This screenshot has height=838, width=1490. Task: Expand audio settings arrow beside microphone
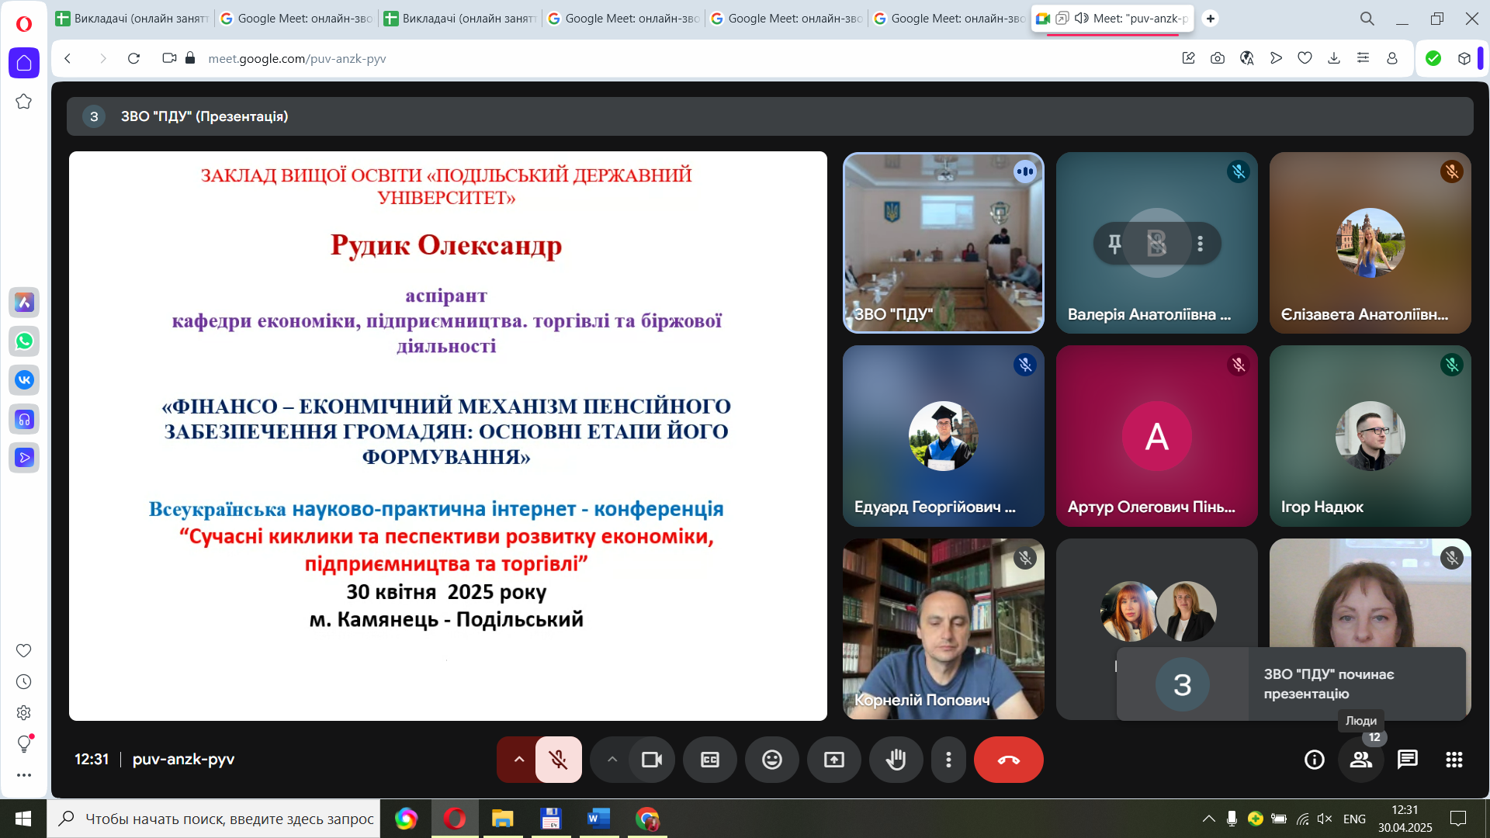pyautogui.click(x=518, y=760)
